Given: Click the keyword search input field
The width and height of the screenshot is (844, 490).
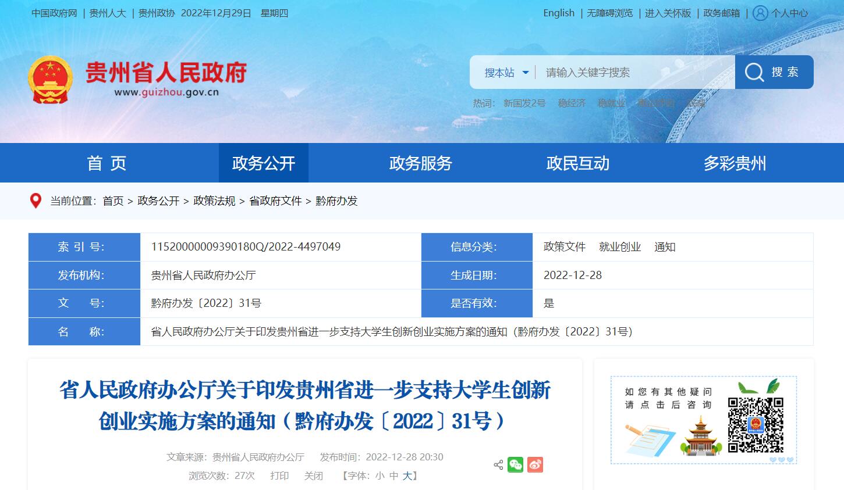Looking at the screenshot, I should click(634, 73).
